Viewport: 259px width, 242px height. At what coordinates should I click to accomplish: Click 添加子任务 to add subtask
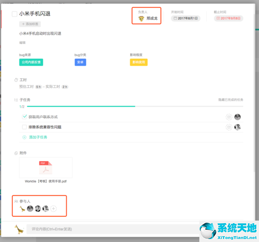coord(38,137)
